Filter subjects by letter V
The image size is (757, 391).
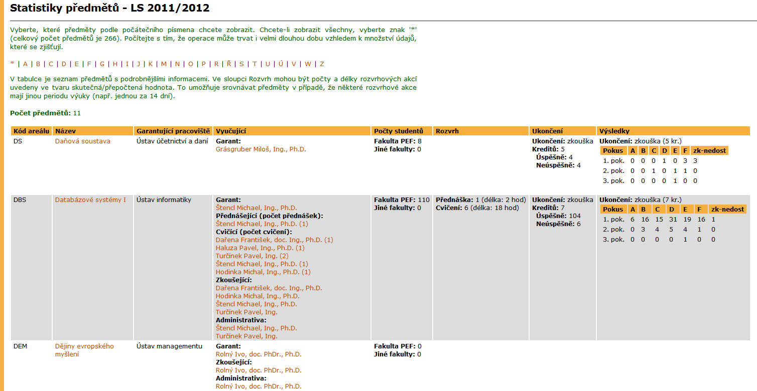294,64
